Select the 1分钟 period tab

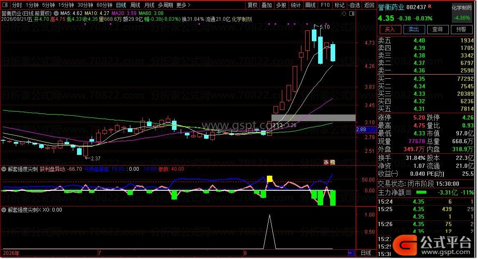click(x=32, y=5)
